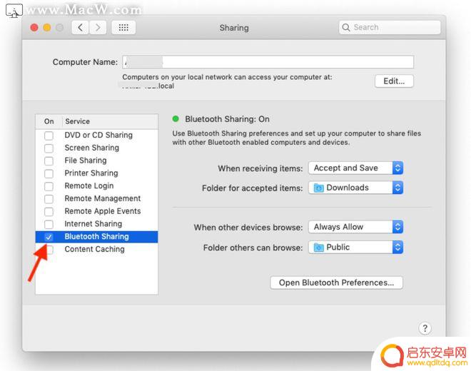Image resolution: width=471 pixels, height=371 pixels.
Task: Open the Downloads folder dropdown
Action: coord(355,188)
